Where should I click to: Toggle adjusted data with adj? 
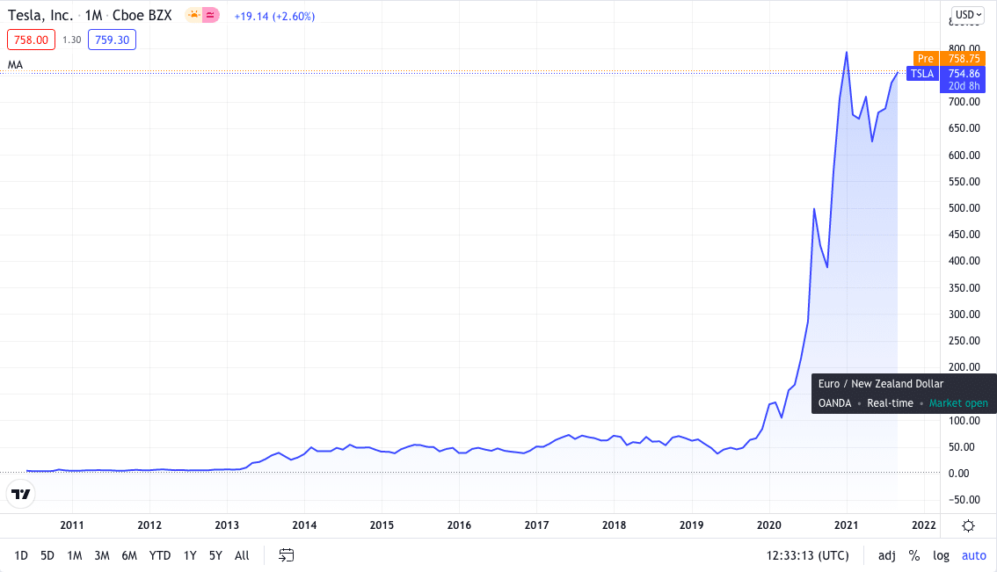click(x=887, y=555)
